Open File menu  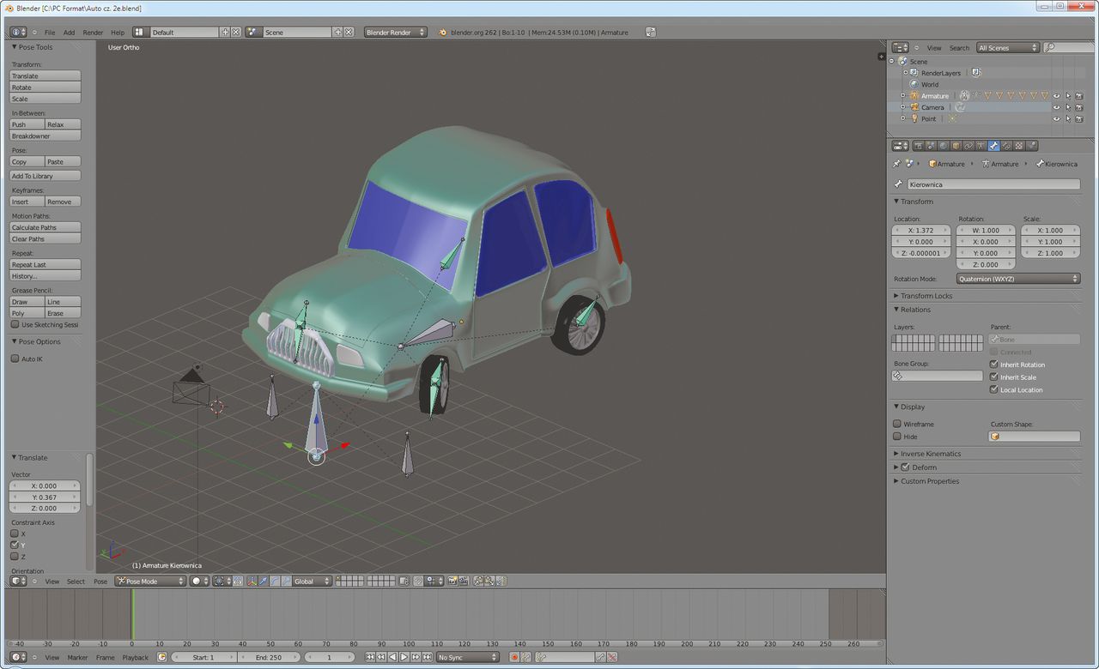[x=50, y=33]
